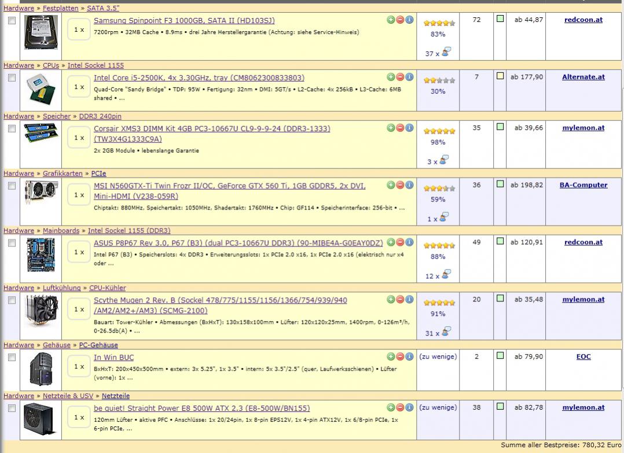Viewport: 624px width, 453px height.
Task: Visit the BA-Computer shop link
Action: tap(583, 185)
